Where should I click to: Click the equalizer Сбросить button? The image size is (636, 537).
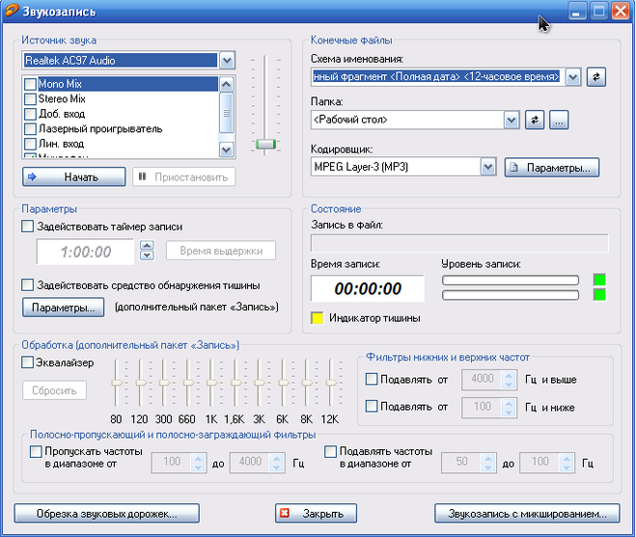54,390
